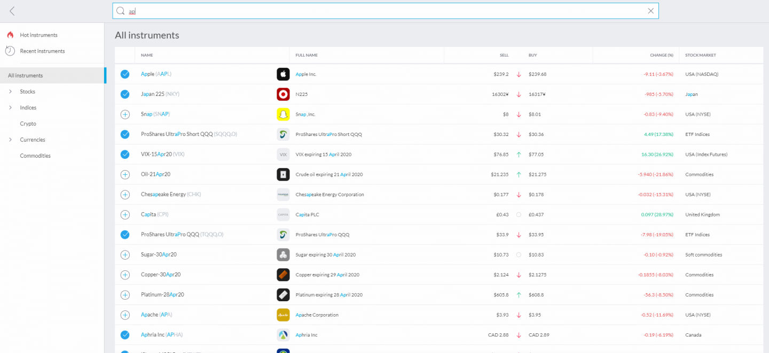Open the Oil-21Apr20 instrument link
The image size is (769, 353).
coord(155,174)
